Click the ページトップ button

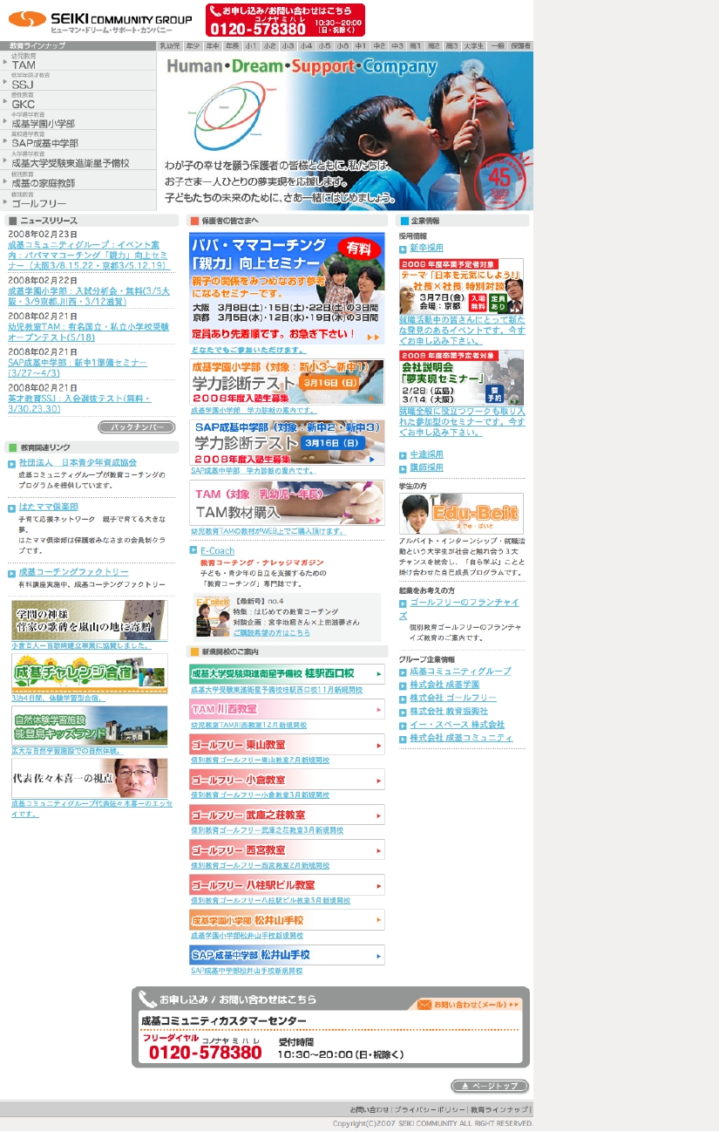[490, 1086]
